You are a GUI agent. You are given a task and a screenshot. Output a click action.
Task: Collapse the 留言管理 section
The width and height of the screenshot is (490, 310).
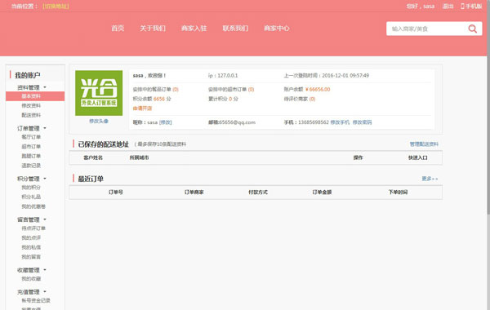[32, 219]
